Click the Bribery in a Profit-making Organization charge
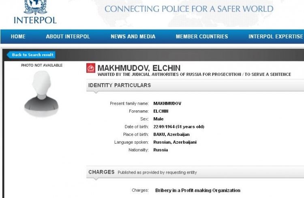304x198 pixels. tap(197, 190)
